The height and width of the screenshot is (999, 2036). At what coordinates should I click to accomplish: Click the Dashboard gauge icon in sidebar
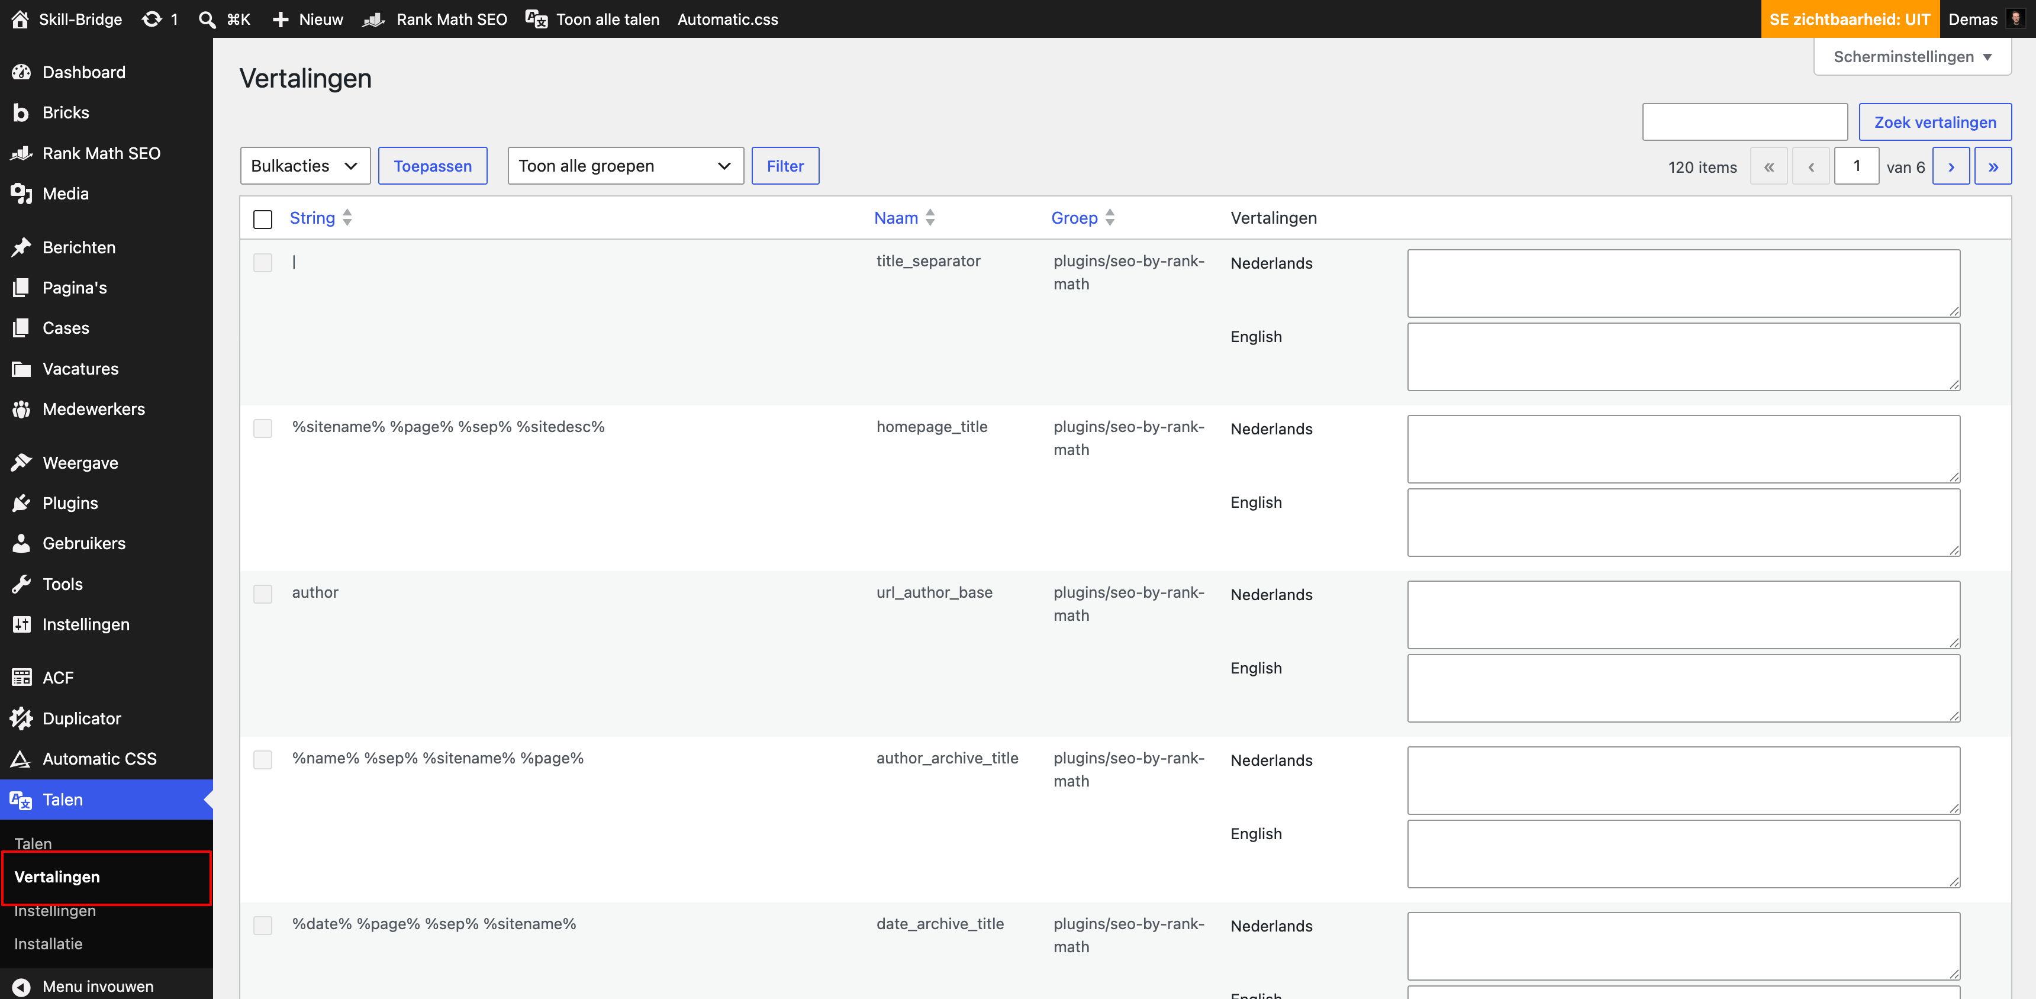(21, 72)
